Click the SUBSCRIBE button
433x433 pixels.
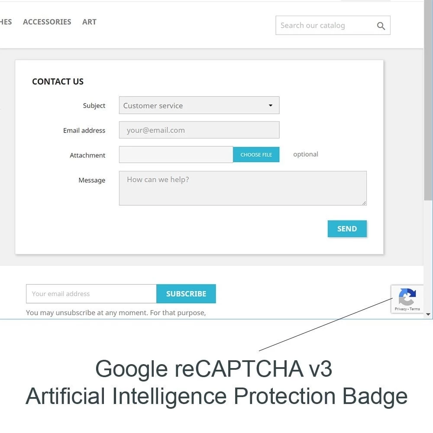pos(186,294)
